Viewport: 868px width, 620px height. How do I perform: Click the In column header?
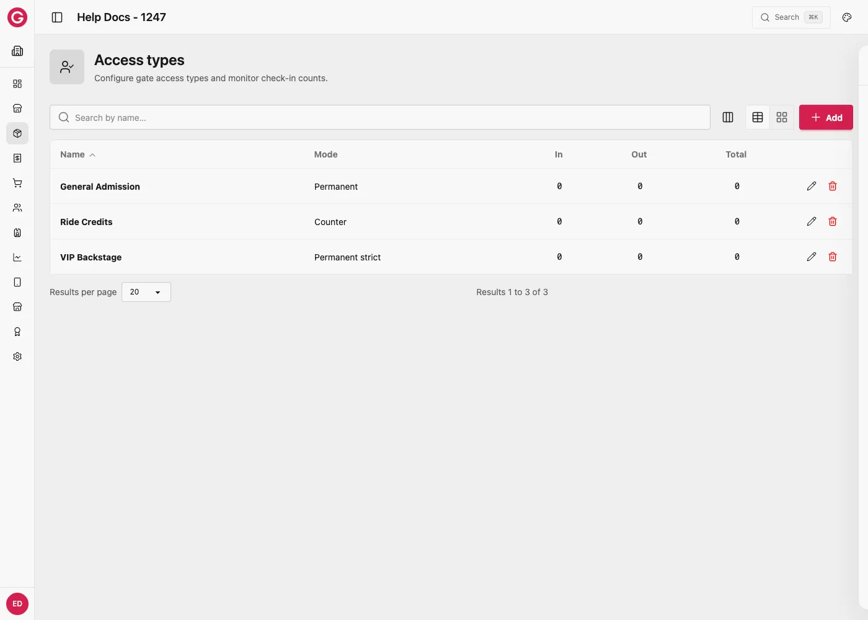pyautogui.click(x=559, y=154)
